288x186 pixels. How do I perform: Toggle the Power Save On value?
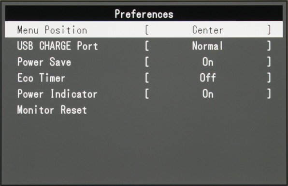point(208,62)
